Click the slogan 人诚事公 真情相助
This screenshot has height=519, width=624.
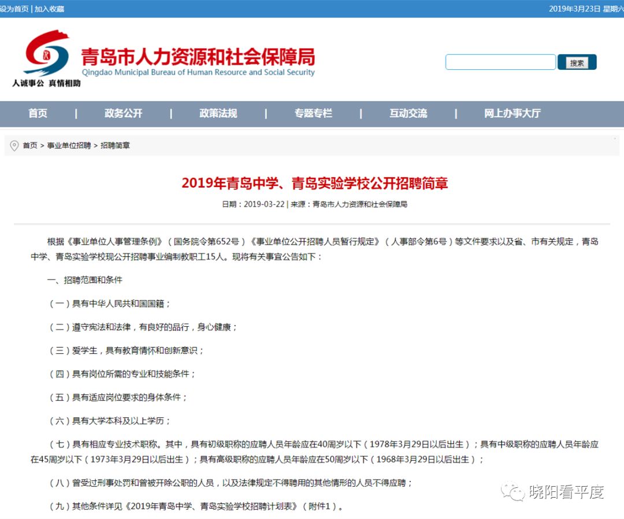[x=46, y=83]
